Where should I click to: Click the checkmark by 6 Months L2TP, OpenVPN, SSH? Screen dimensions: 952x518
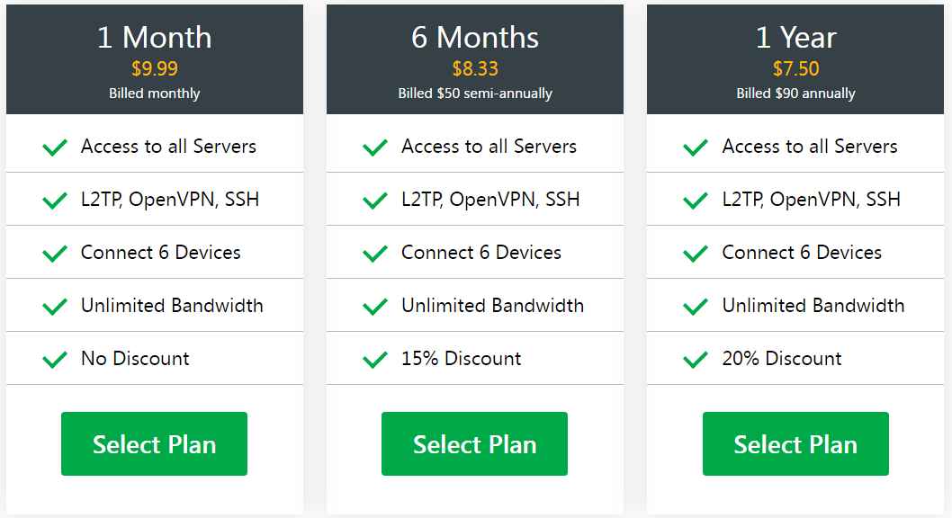pyautogui.click(x=374, y=201)
